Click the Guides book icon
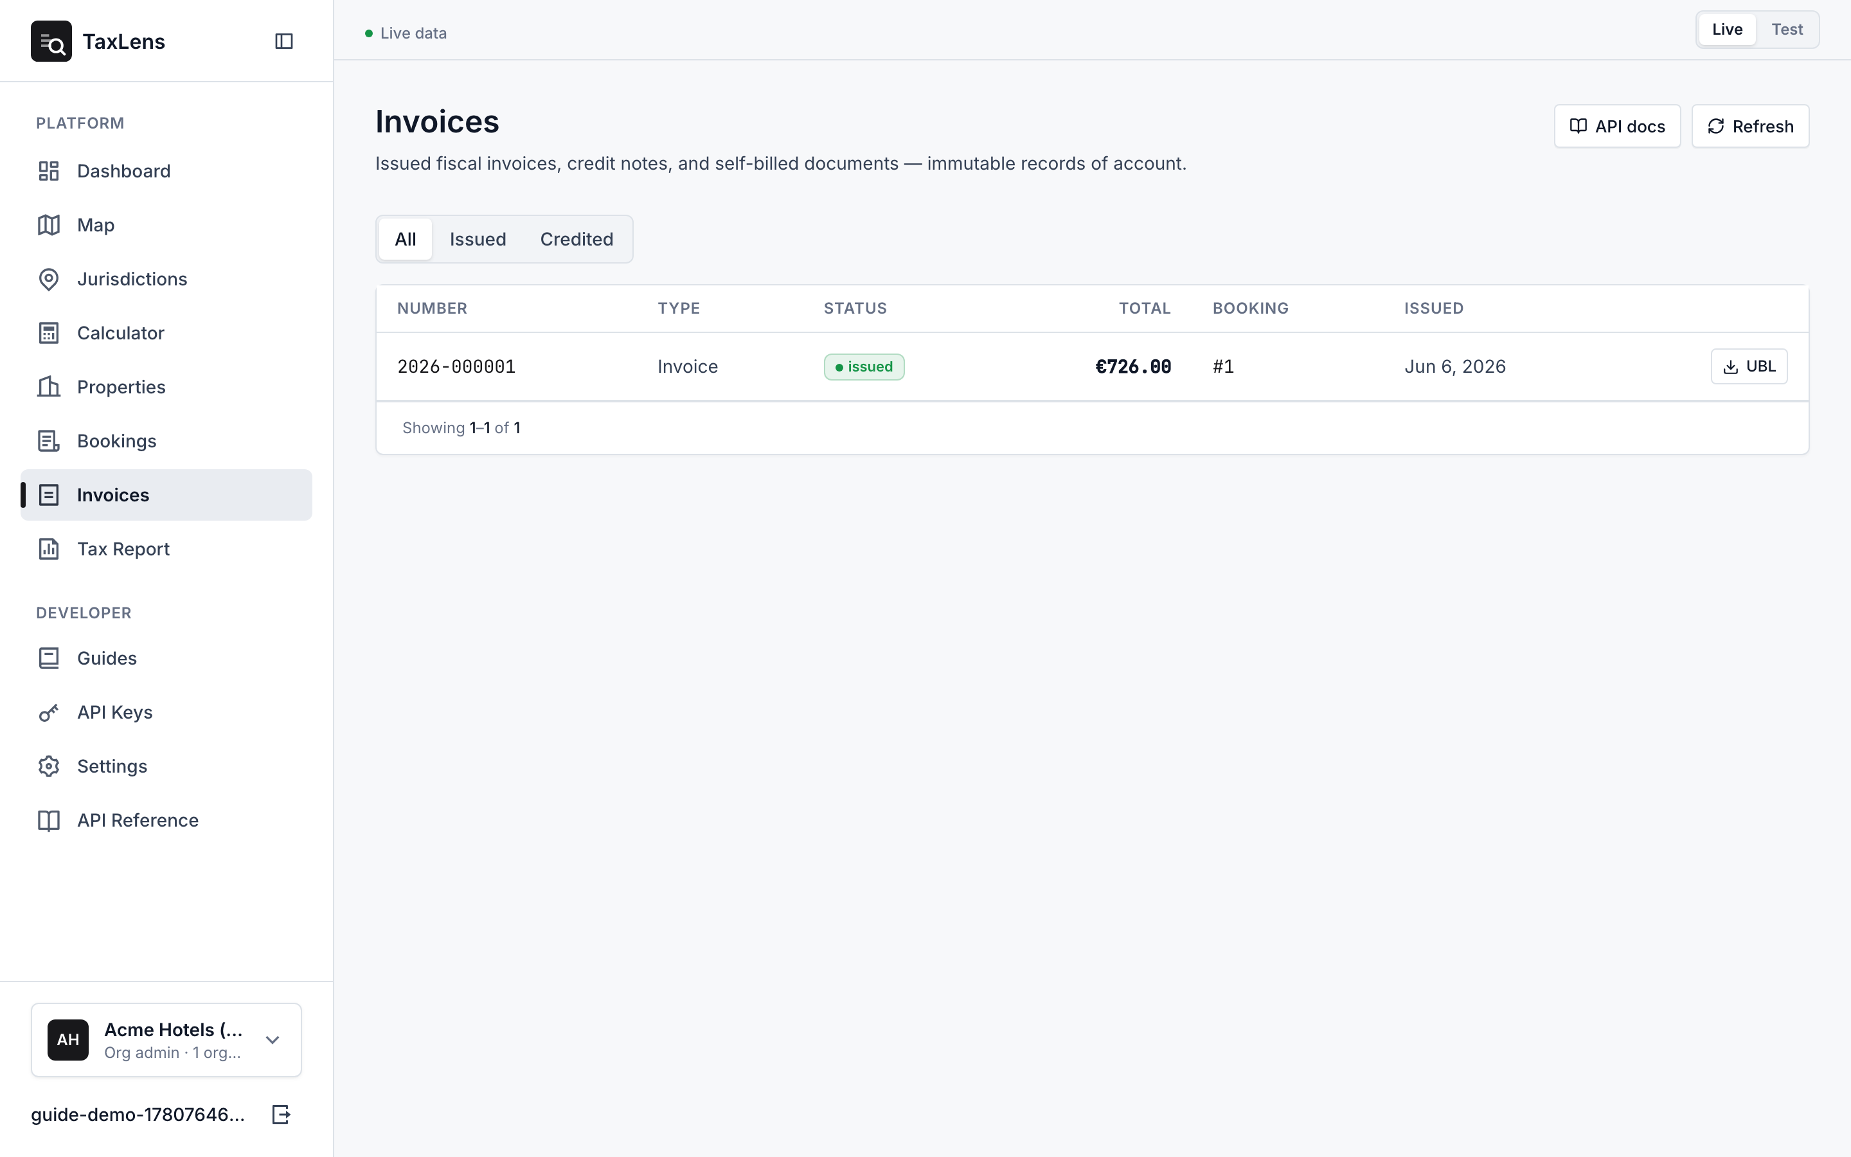The width and height of the screenshot is (1851, 1157). tap(49, 658)
